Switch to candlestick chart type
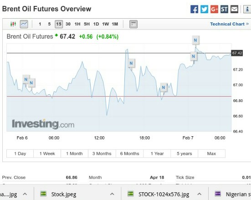Screen dimensions: 251x200 [x=13, y=24]
